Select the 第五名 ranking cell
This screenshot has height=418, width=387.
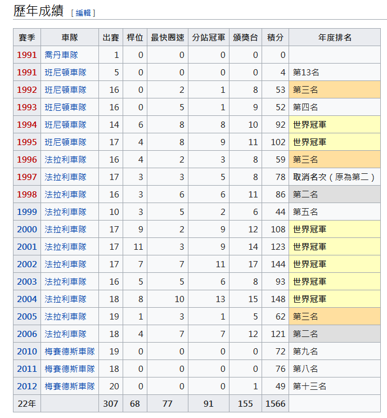335,212
